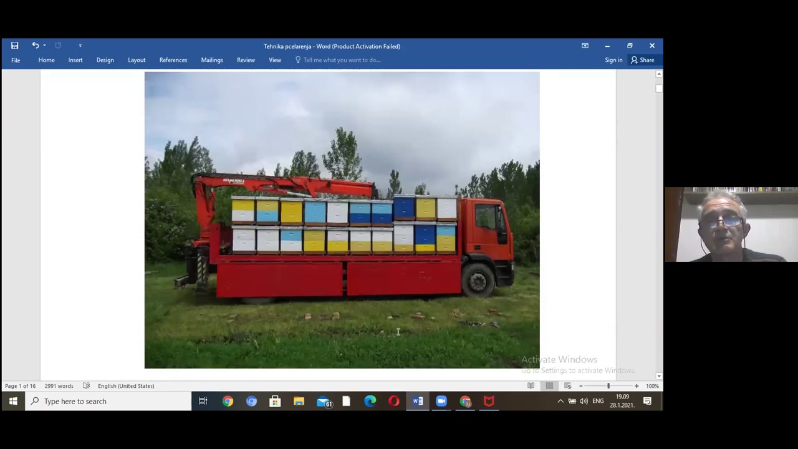
Task: Switch to Print Layout view
Action: pyautogui.click(x=549, y=386)
